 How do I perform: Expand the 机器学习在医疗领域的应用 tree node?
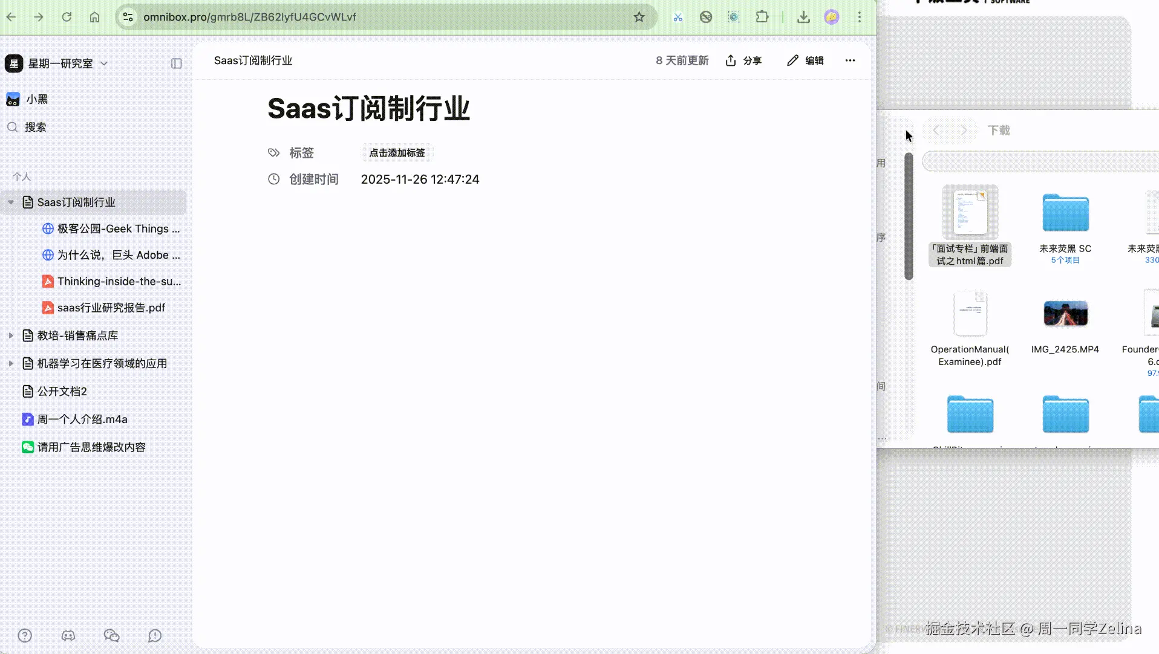click(11, 363)
